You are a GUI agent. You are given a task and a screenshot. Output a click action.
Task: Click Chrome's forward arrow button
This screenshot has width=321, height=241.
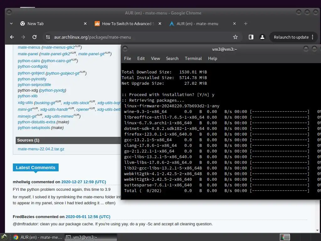click(23, 37)
